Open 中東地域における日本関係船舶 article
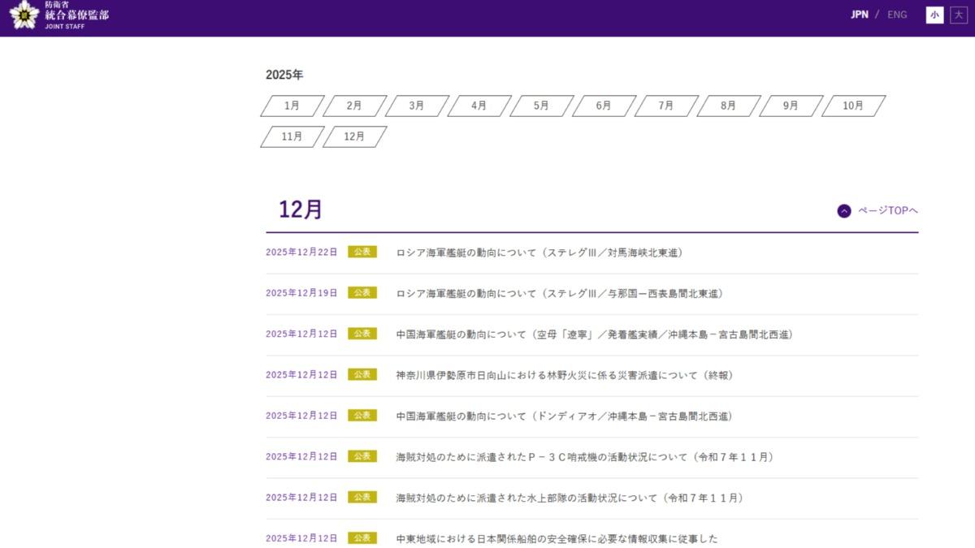Screen dimensions: 975x548 tap(557, 538)
